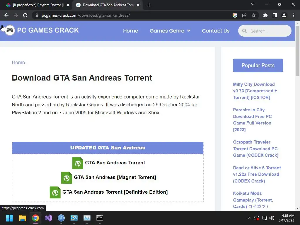The image size is (300, 225).
Task: Click the uTorrent icon beside Magnet Torrent
Action: pos(67,178)
